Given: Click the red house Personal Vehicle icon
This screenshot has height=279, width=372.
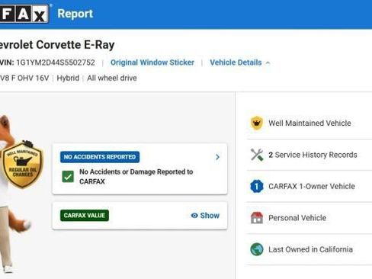Looking at the screenshot, I should click(x=257, y=218).
